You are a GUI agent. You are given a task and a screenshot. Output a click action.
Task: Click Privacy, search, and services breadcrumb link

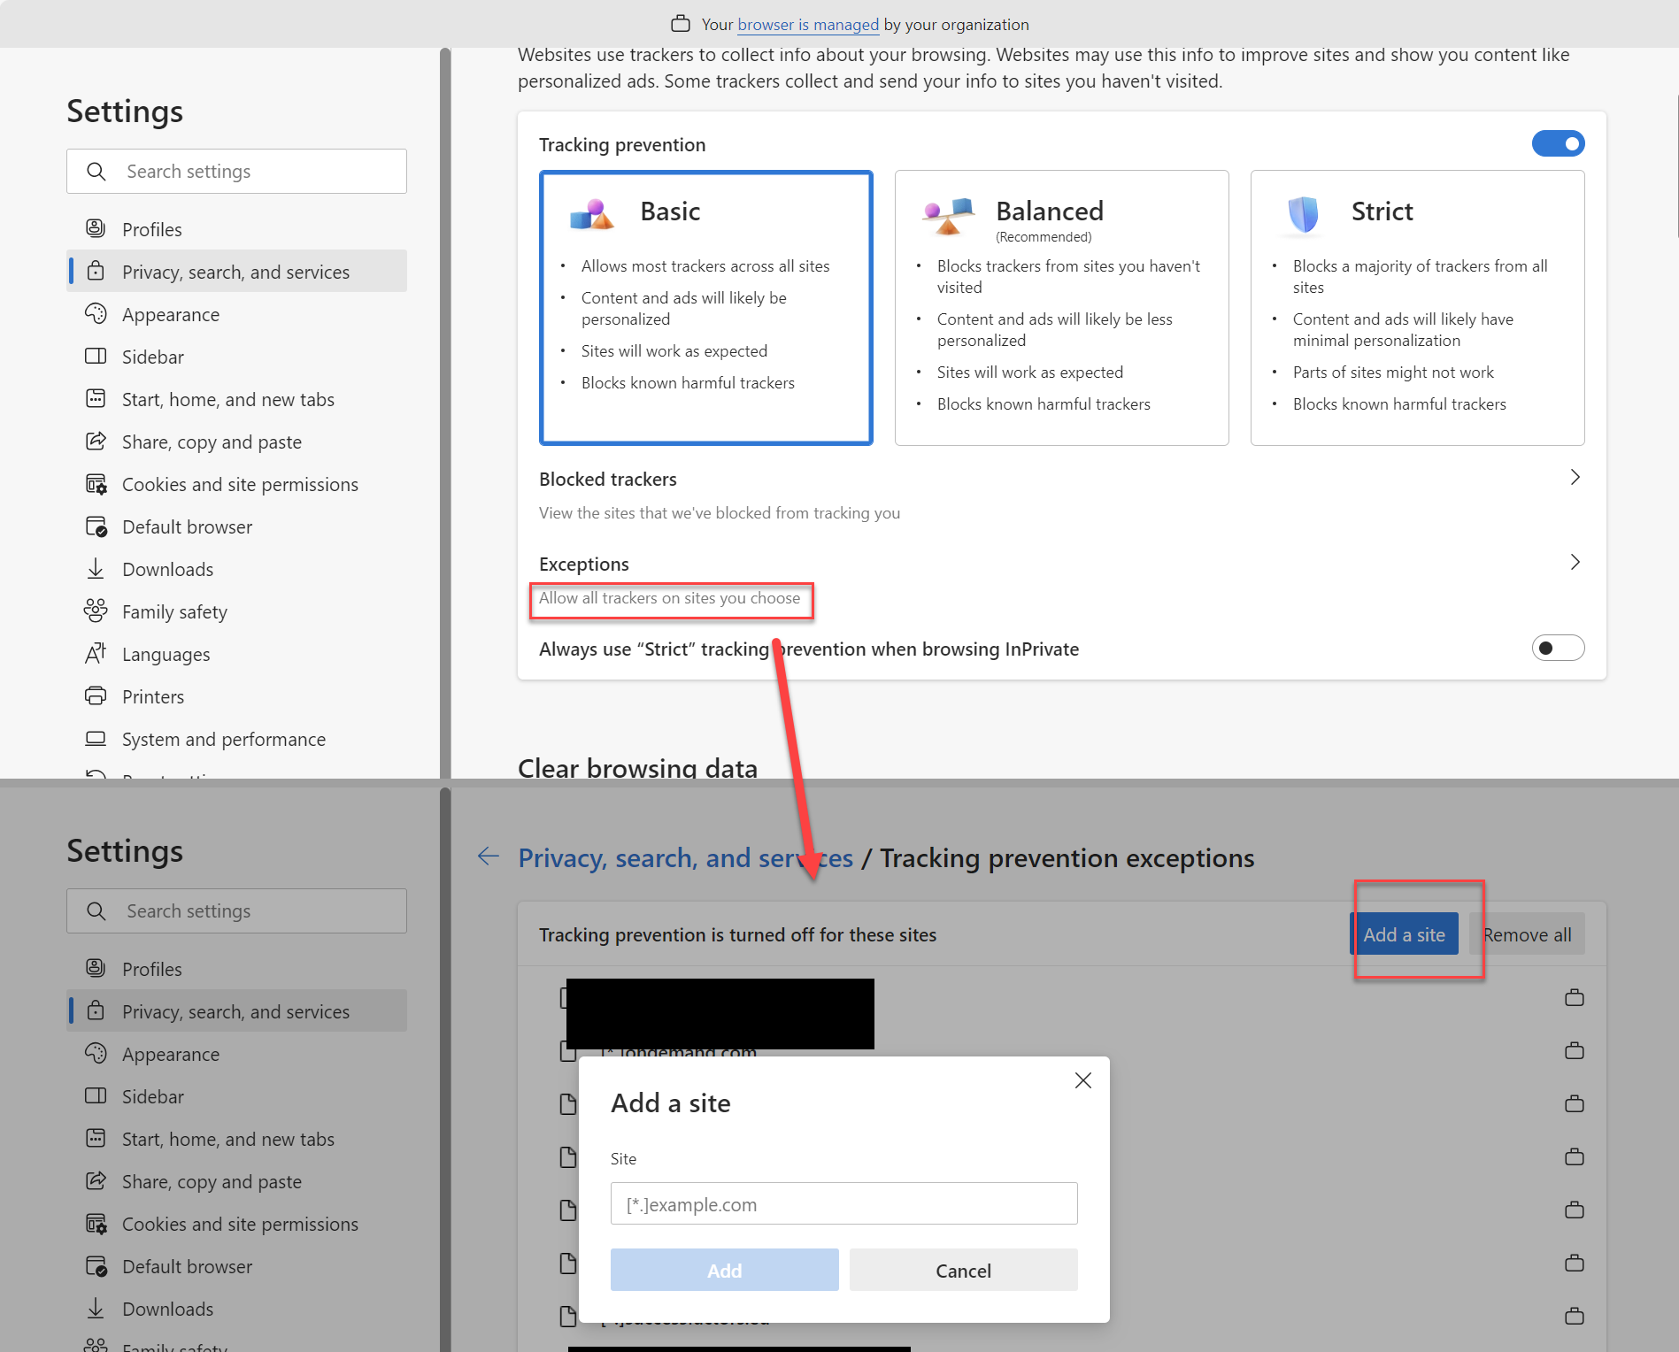click(686, 857)
